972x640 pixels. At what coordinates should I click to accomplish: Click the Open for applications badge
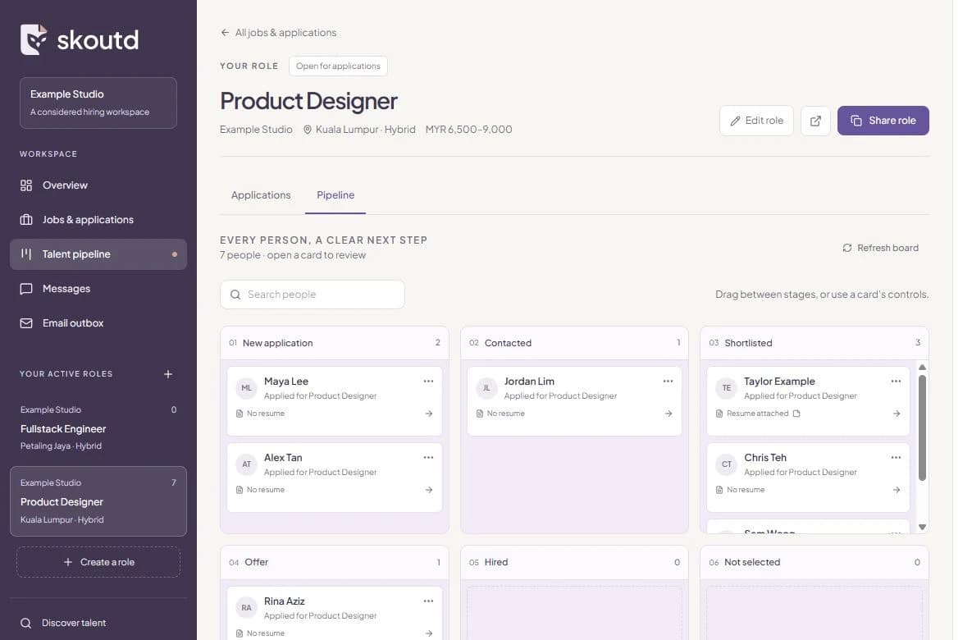(x=338, y=66)
